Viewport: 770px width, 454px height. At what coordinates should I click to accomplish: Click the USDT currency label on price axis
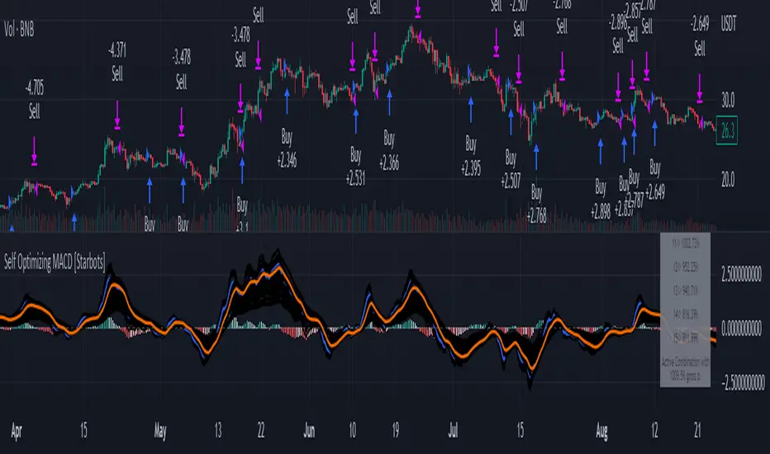pos(729,24)
